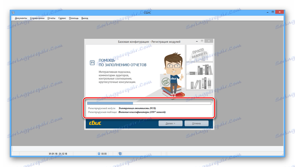Minimize the Регистрация модулей dialog
The image size is (295, 167).
pyautogui.click(x=197, y=41)
